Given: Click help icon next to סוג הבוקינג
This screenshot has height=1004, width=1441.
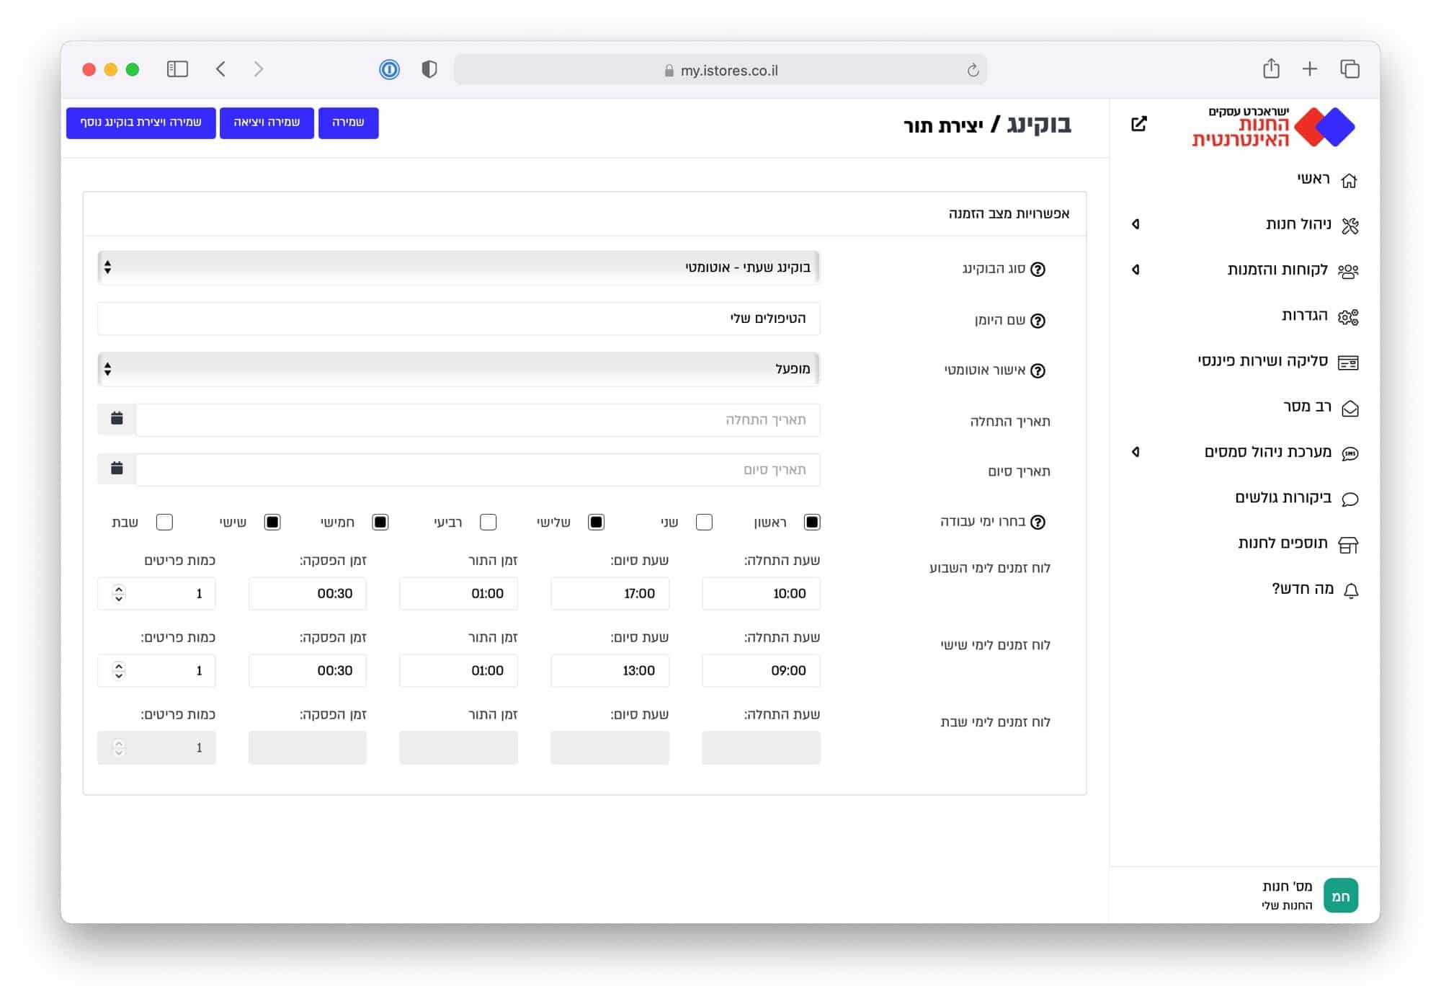Looking at the screenshot, I should point(1038,269).
